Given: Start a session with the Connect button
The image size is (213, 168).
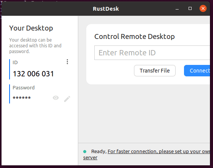Looking at the screenshot, I should tap(197, 71).
